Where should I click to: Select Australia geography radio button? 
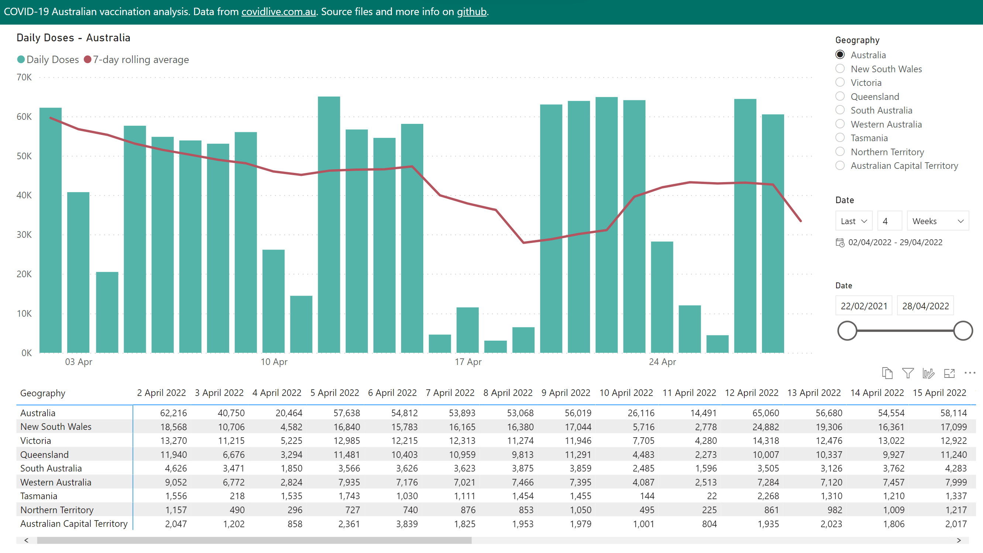[840, 55]
